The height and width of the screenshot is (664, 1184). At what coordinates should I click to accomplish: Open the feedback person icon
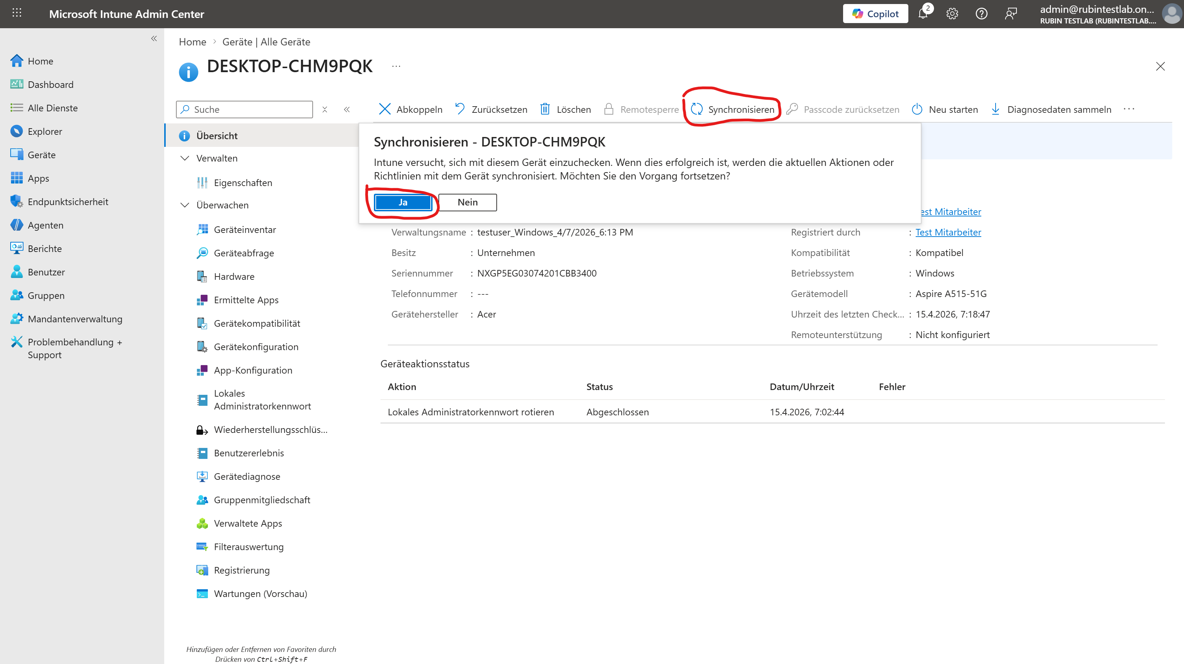tap(1011, 14)
